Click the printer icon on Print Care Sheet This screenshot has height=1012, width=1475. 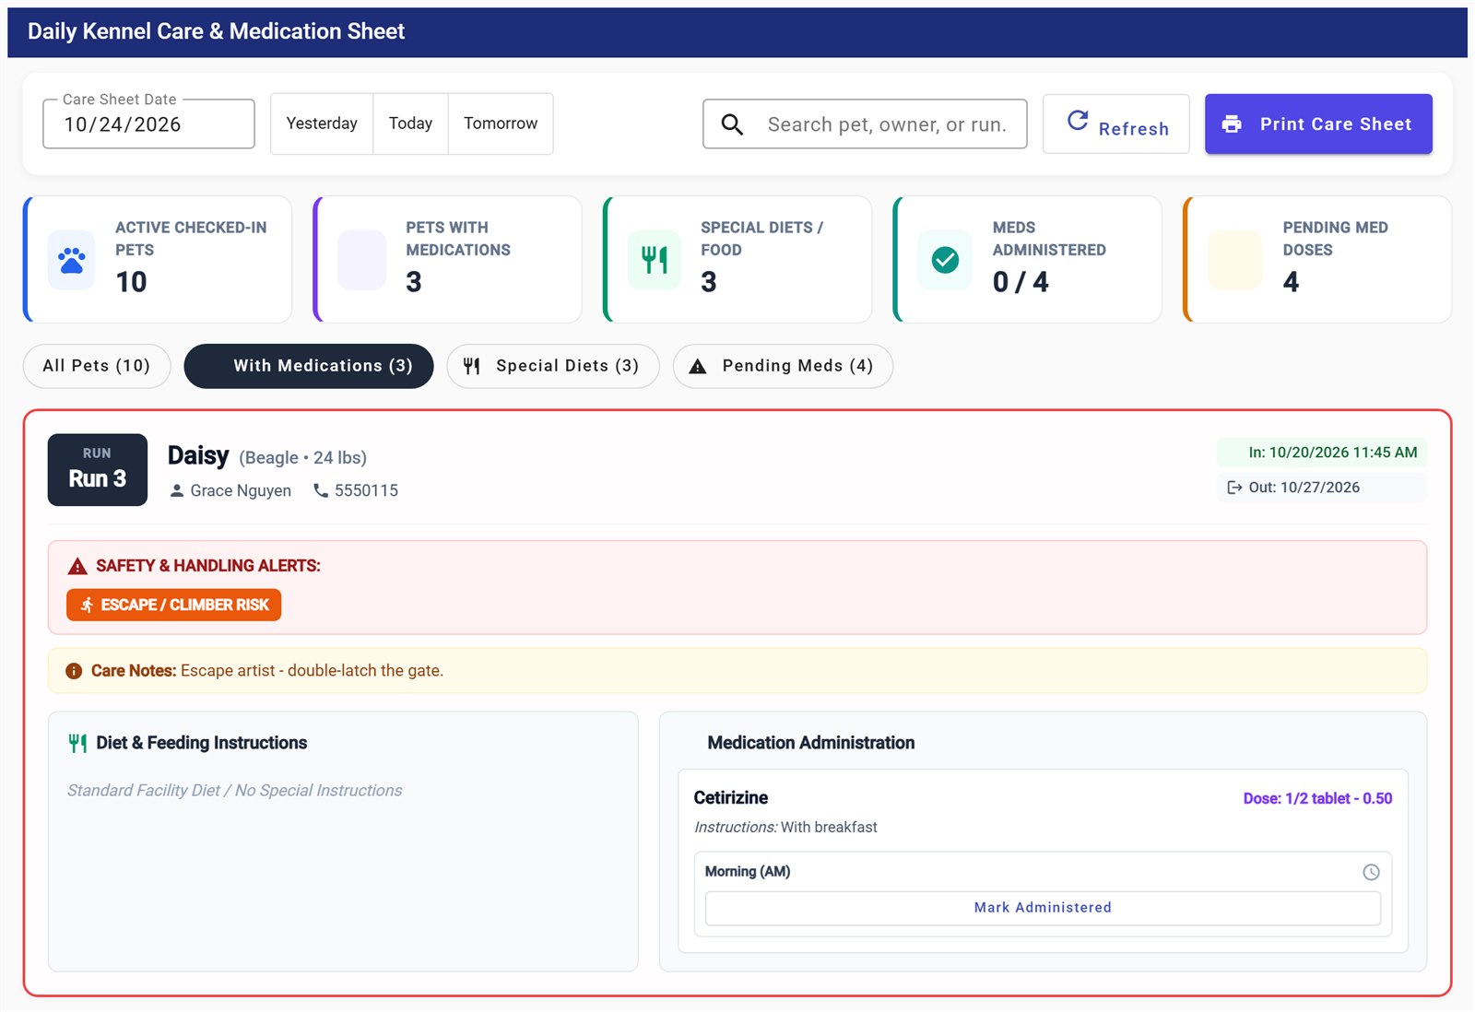tap(1232, 124)
